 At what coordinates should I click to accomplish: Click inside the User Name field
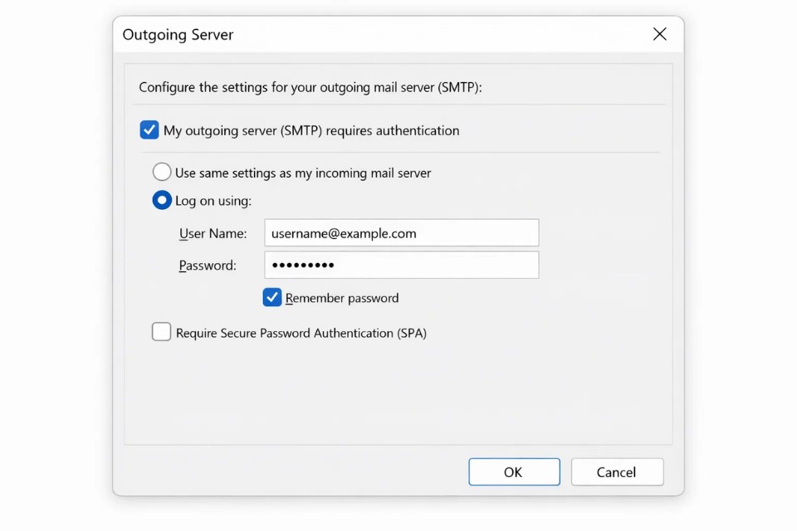tap(401, 233)
